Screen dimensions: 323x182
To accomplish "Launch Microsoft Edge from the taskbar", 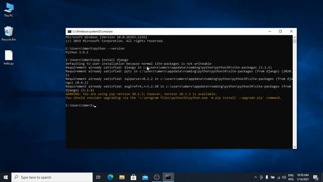I will pos(111,177).
